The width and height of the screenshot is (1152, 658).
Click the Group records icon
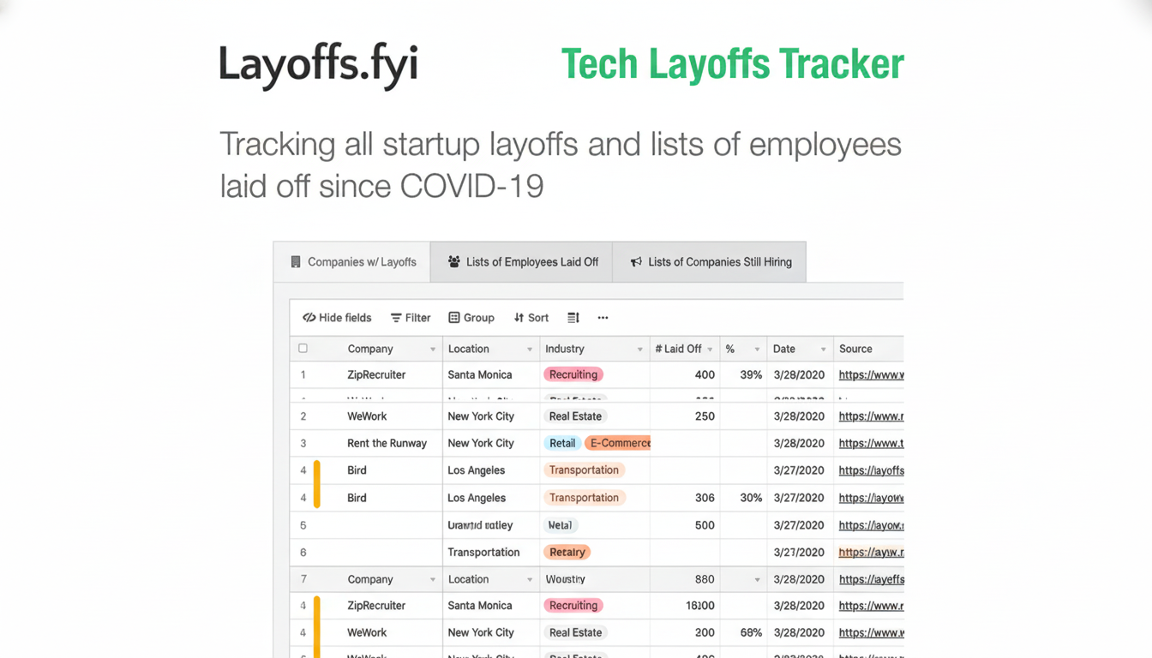(454, 318)
